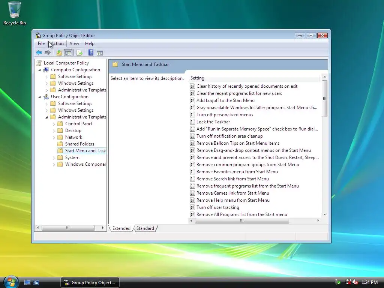Image resolution: width=384 pixels, height=288 pixels.
Task: Click settings list scroll down arrow
Action: [x=325, y=214]
